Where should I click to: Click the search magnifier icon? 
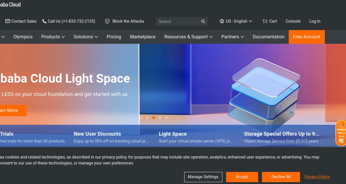coord(203,21)
